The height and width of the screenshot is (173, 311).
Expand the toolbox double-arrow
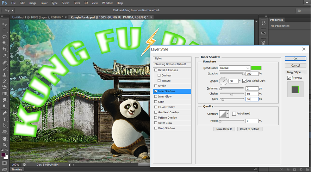pyautogui.click(x=2, y=16)
